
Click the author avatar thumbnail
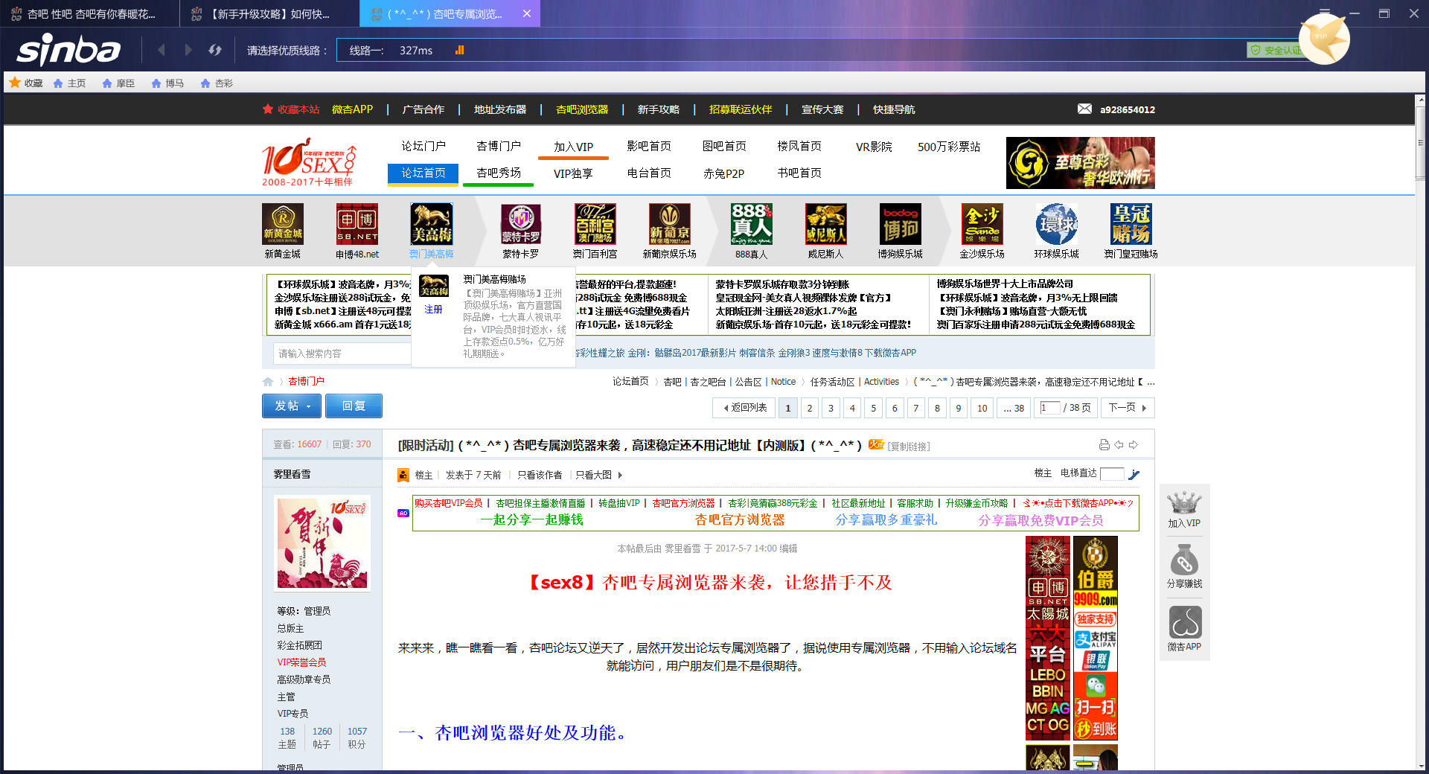(322, 543)
